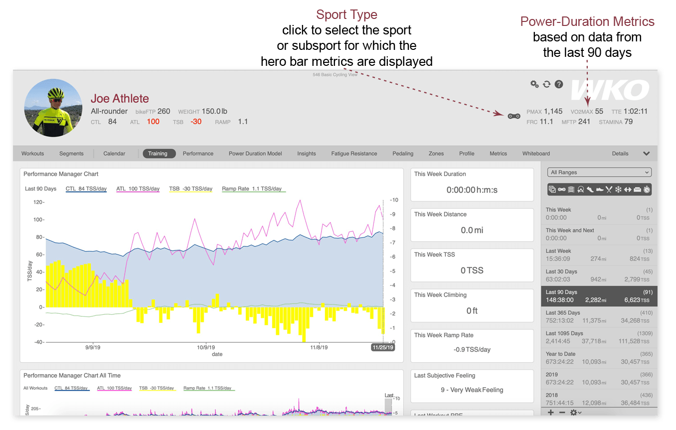The image size is (676, 430).
Task: Toggle CTL 84 TSS/day legend in Last 90 Days chart
Action: pyautogui.click(x=86, y=189)
